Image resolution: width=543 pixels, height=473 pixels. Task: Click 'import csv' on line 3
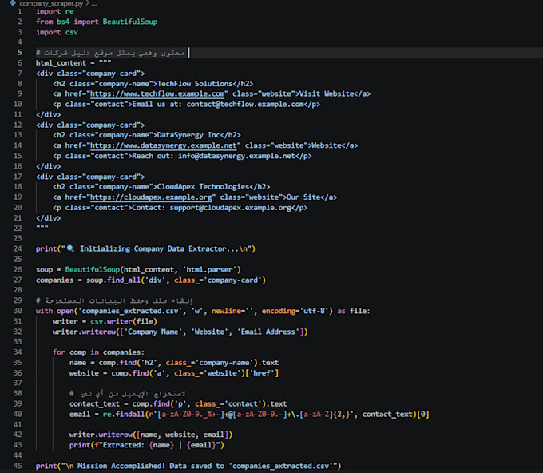pyautogui.click(x=57, y=32)
